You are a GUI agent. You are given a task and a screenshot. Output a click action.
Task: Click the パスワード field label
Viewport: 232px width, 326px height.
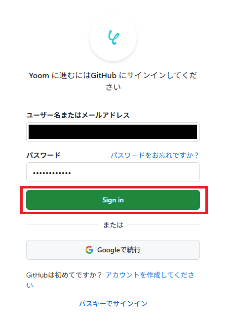43,155
